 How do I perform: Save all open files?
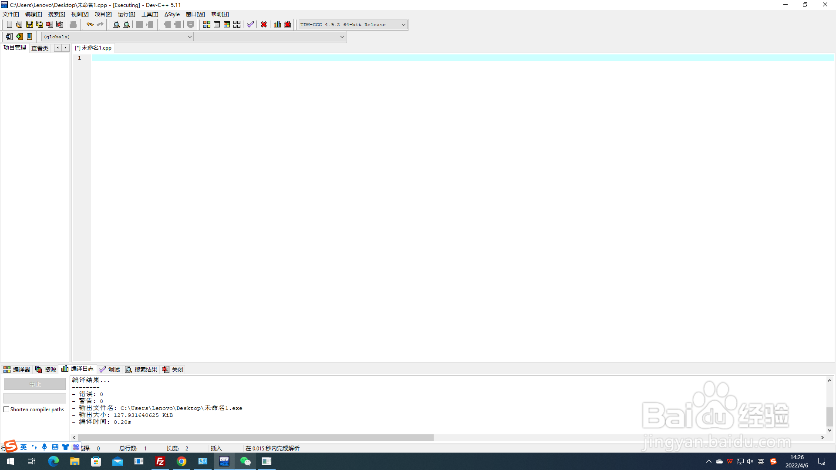pyautogui.click(x=40, y=24)
